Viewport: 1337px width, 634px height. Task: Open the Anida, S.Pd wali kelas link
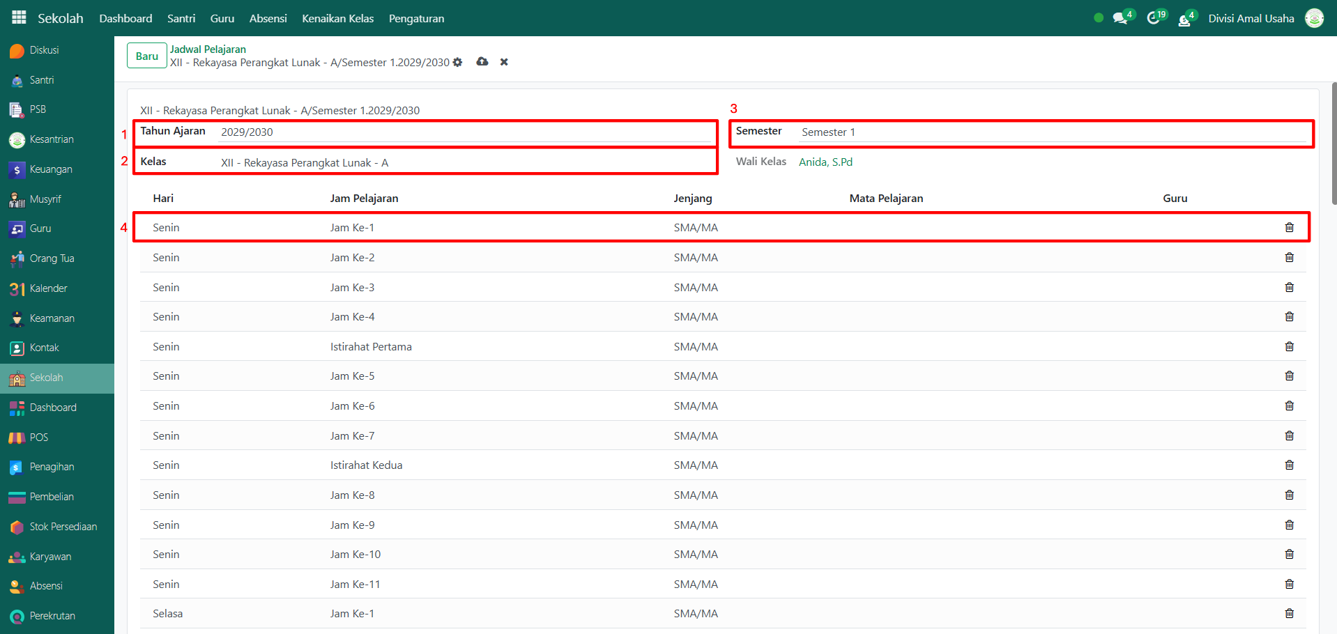coord(825,162)
